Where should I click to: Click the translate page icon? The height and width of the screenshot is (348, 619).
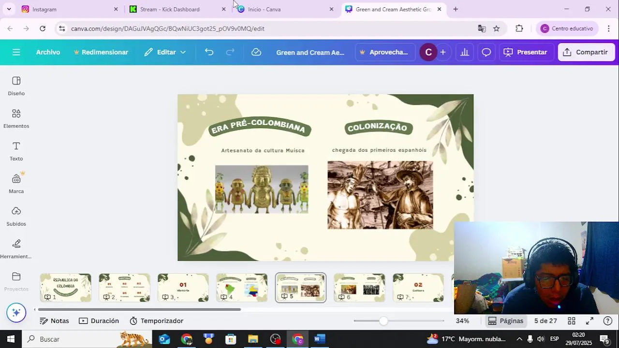pos(482,29)
